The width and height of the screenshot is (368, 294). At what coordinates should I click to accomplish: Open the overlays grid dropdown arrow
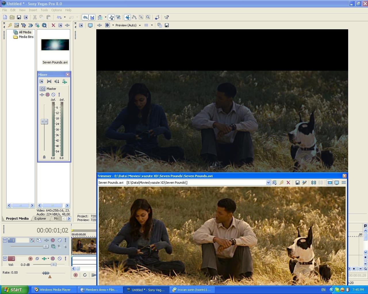pyautogui.click(x=152, y=25)
